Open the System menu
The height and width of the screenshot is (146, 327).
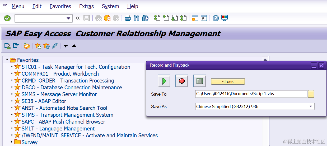pyautogui.click(x=110, y=6)
